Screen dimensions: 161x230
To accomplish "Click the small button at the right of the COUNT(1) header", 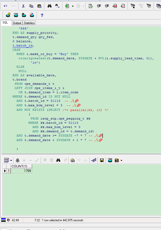I will click(x=30, y=166).
